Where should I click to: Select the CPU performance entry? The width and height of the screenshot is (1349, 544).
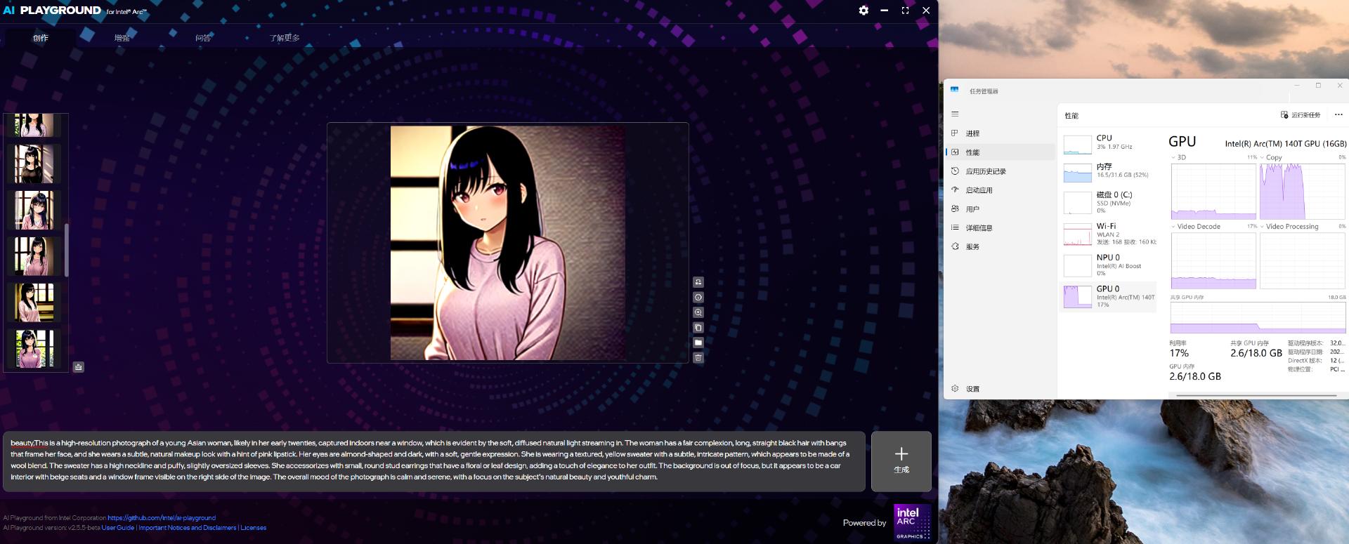[1108, 142]
